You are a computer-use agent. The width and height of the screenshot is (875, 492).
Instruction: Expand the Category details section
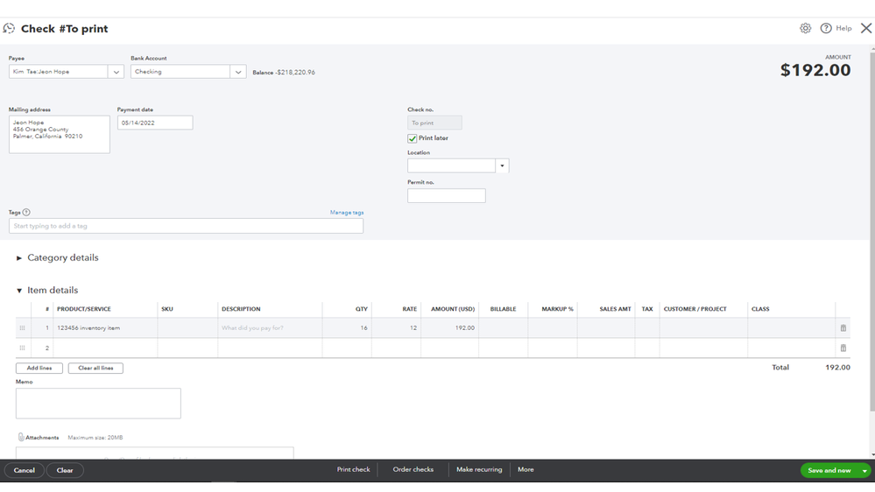19,258
